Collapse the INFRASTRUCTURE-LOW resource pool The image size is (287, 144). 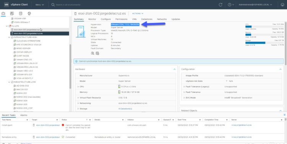tap(9, 82)
